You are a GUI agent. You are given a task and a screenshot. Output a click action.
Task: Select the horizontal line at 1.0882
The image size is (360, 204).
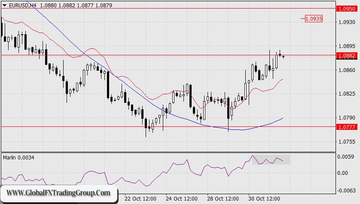point(168,55)
